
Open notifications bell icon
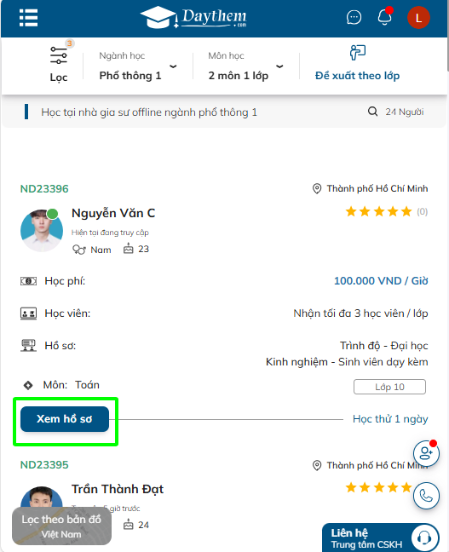click(x=384, y=17)
